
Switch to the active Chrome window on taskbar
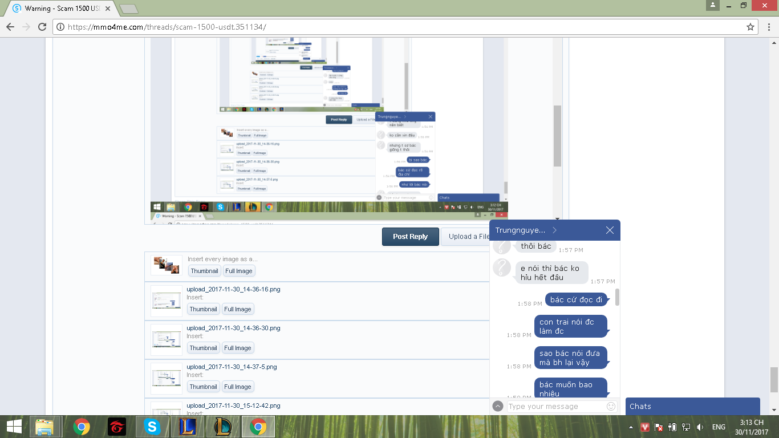point(258,427)
